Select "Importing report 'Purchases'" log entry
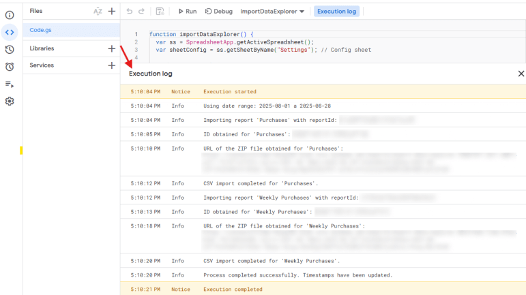This screenshot has height=295, width=526. 323,120
